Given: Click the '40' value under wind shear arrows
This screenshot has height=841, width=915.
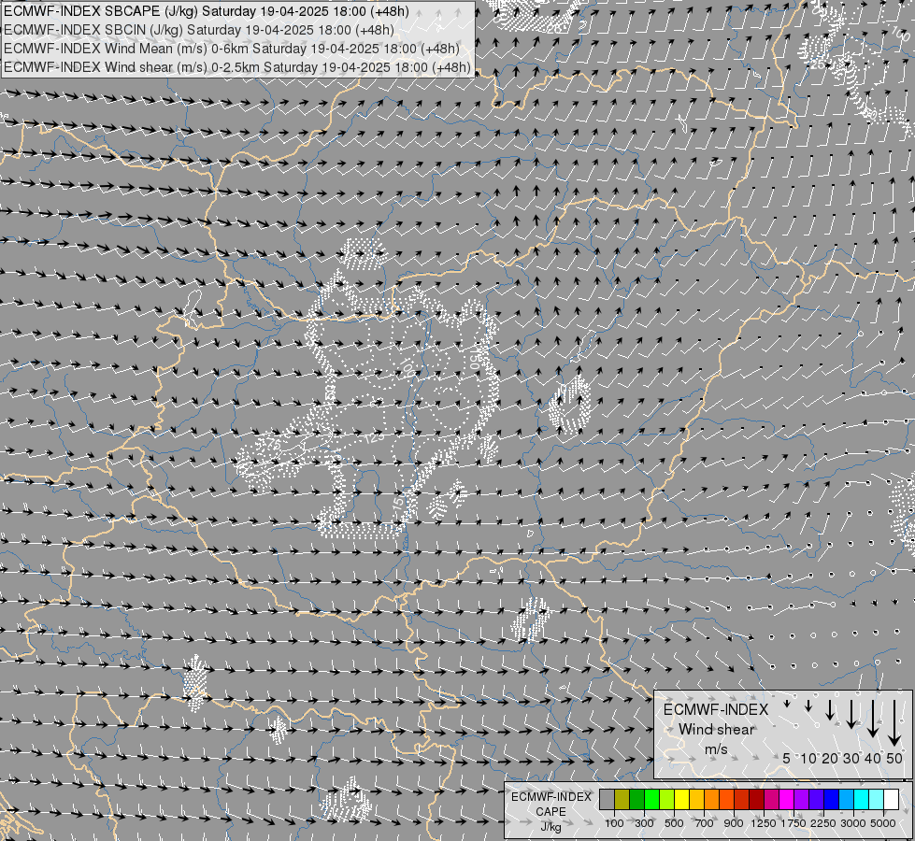Looking at the screenshot, I should click(x=872, y=758).
